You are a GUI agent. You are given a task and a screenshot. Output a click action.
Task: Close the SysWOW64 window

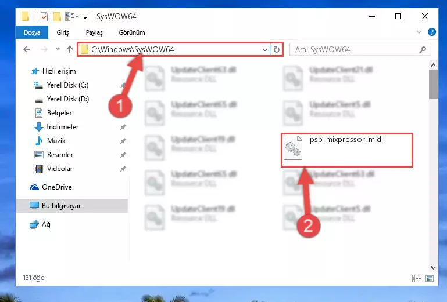(425, 16)
